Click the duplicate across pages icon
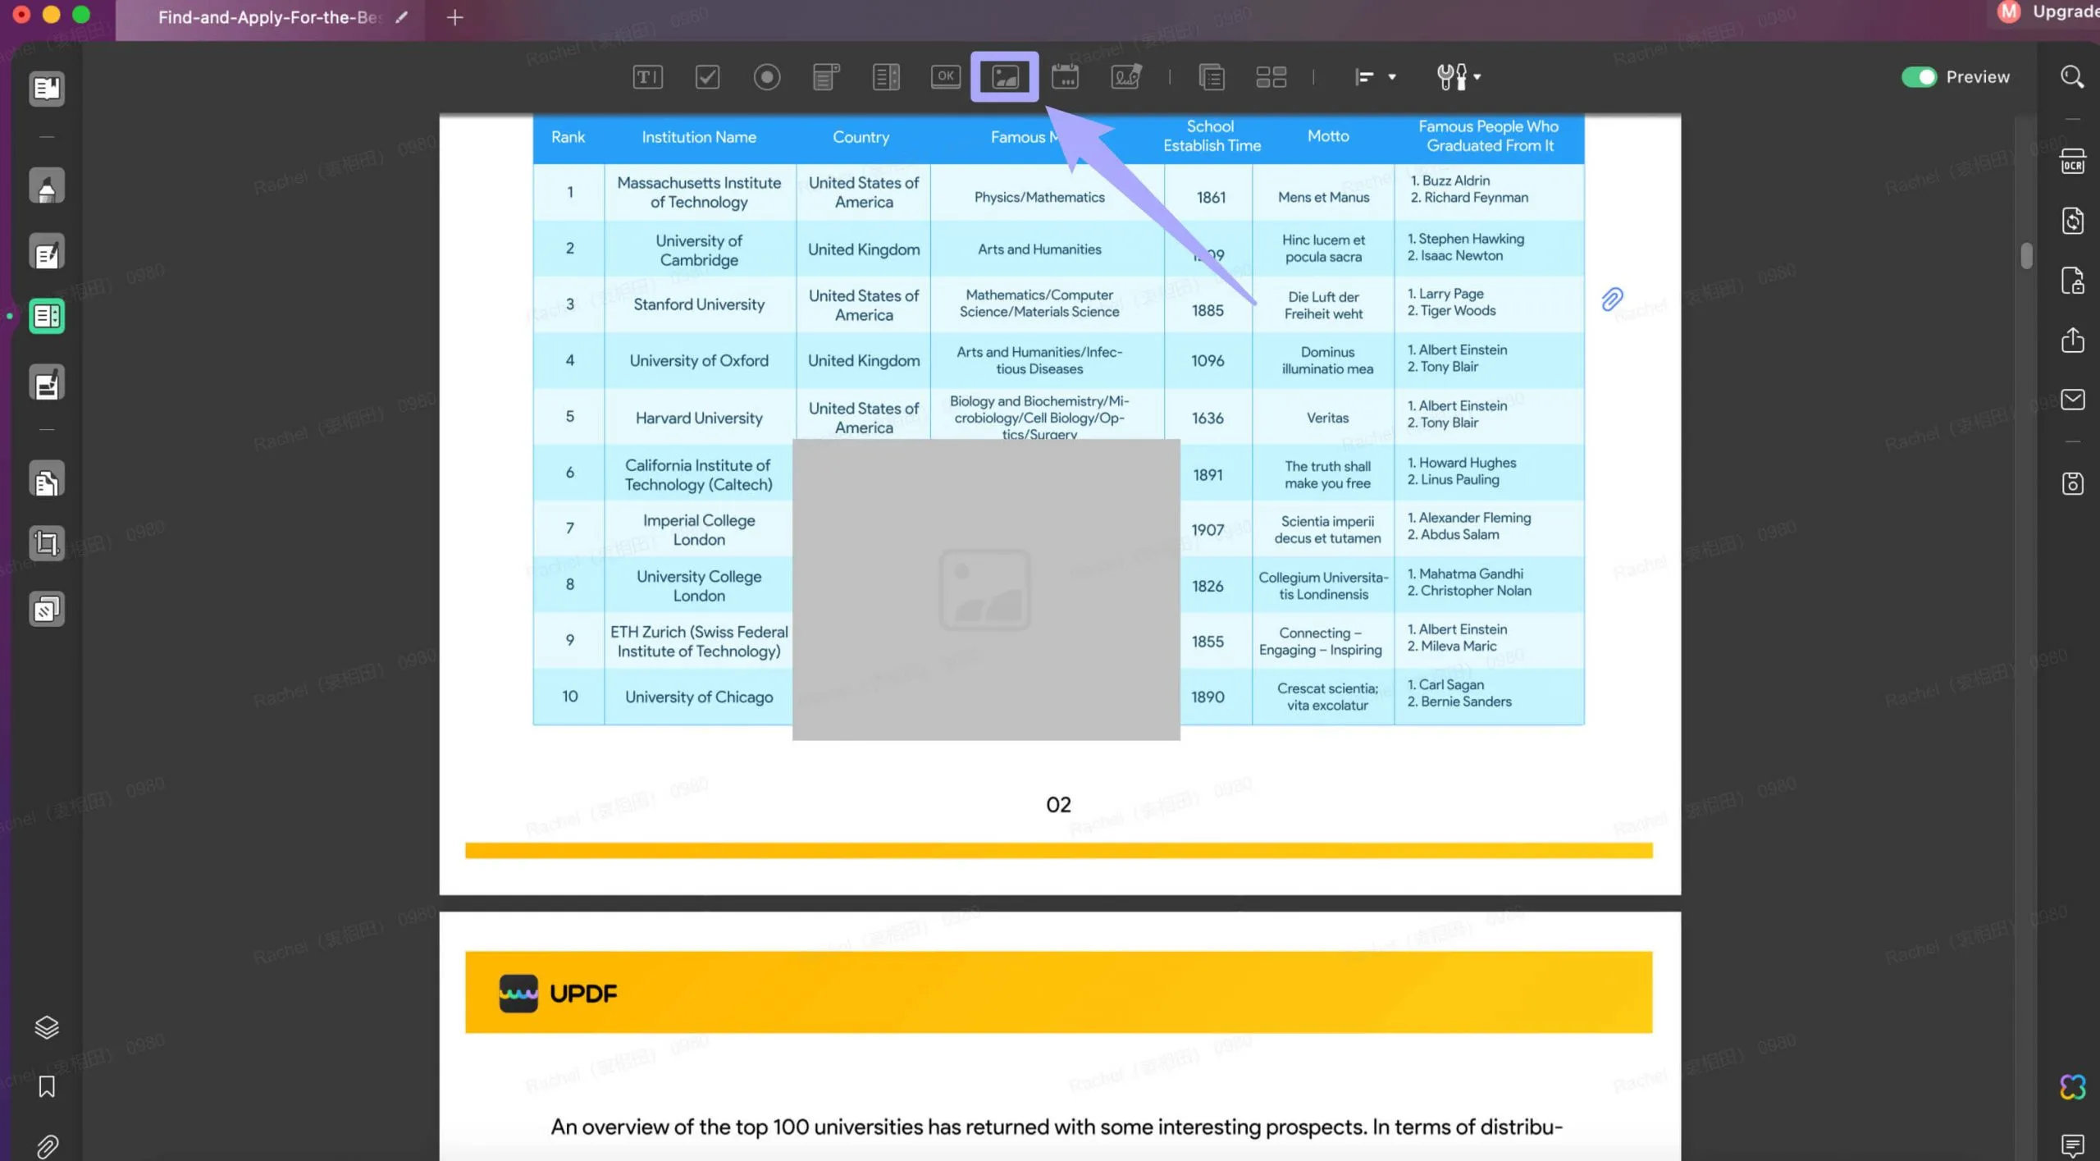 (x=1212, y=77)
